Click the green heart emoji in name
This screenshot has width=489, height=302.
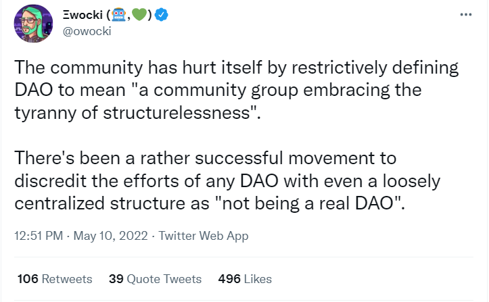pyautogui.click(x=139, y=14)
